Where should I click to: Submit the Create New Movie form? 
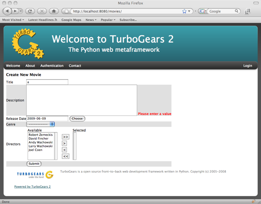click(x=34, y=164)
